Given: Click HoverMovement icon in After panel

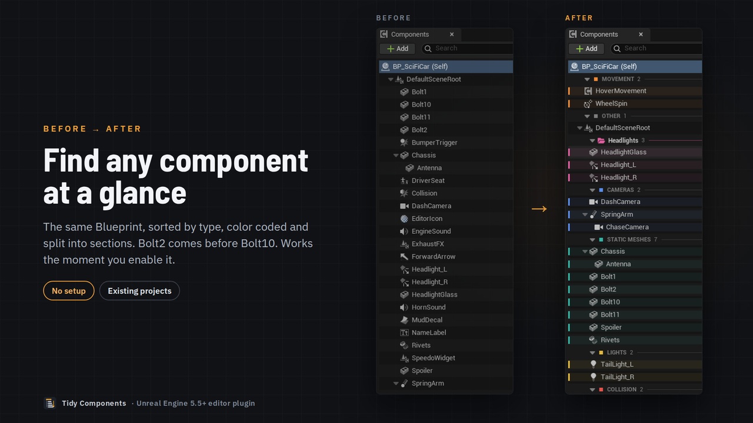Looking at the screenshot, I should pos(588,91).
